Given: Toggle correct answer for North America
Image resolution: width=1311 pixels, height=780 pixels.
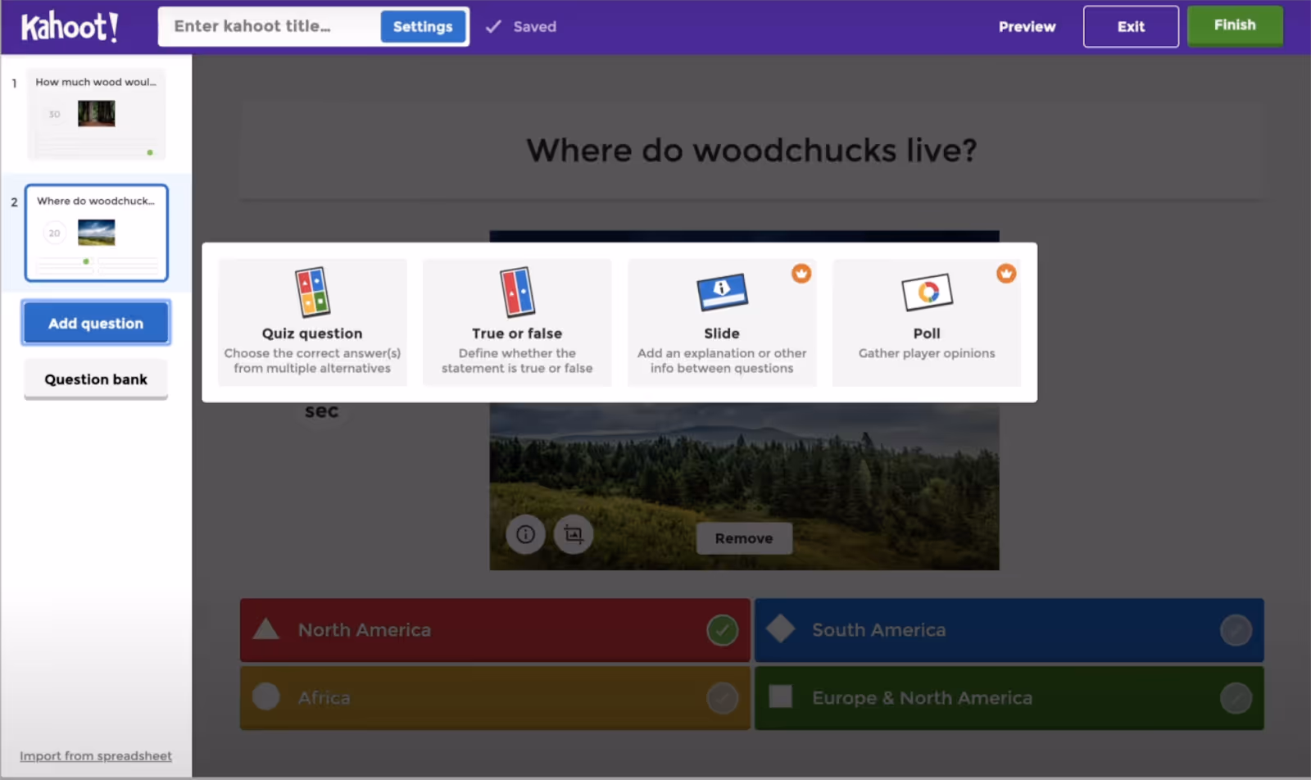Looking at the screenshot, I should (x=722, y=630).
